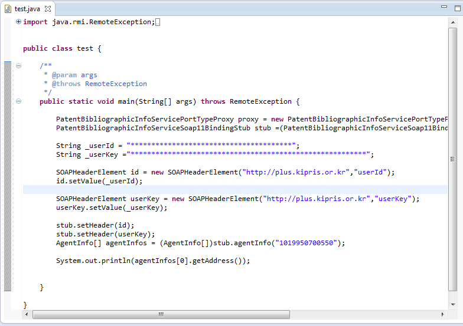Click the vertical scrollbar thumb
This screenshot has width=463, height=326.
[x=452, y=159]
